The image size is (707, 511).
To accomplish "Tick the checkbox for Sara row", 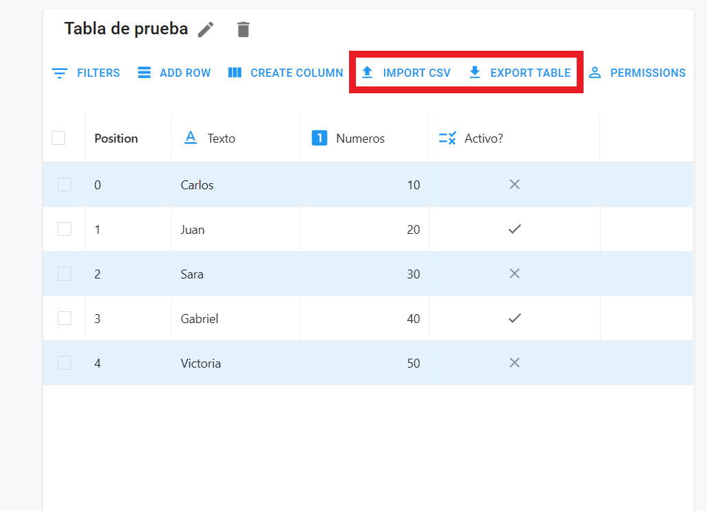I will pos(64,274).
